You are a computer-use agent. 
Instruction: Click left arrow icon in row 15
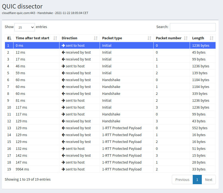[x=63, y=142]
